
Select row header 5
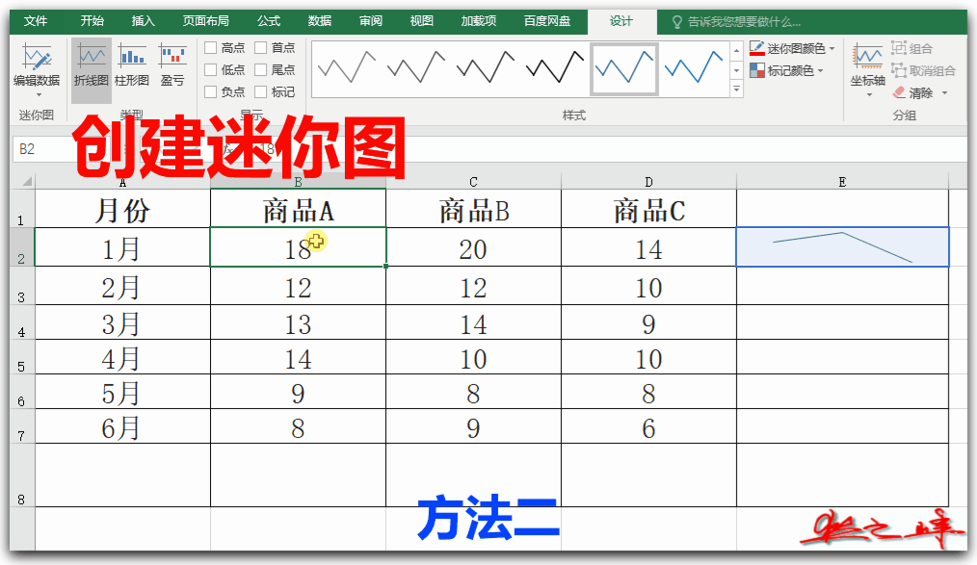click(22, 357)
